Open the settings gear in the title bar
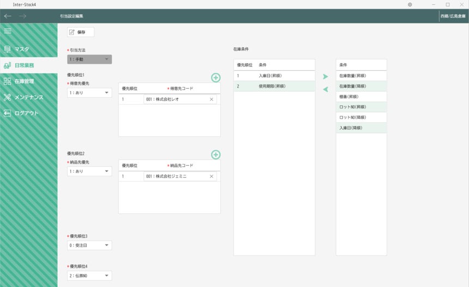 click(x=410, y=4)
